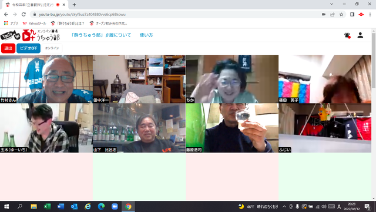
Task: Select 田中洋一 video tile
Action: [x=139, y=79]
